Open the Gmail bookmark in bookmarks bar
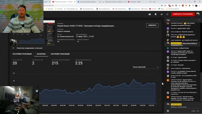The width and height of the screenshot is (202, 114). coord(145,9)
